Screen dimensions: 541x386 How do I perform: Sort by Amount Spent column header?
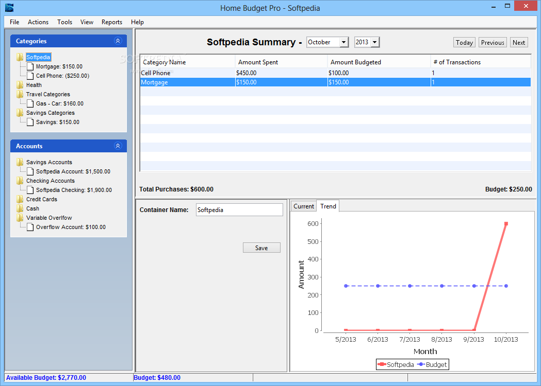(x=281, y=62)
